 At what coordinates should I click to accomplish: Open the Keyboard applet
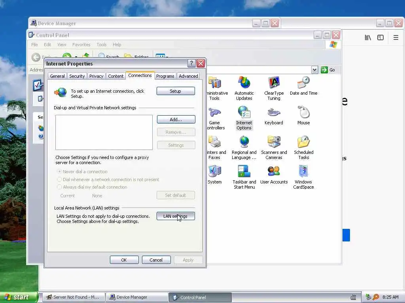274,116
